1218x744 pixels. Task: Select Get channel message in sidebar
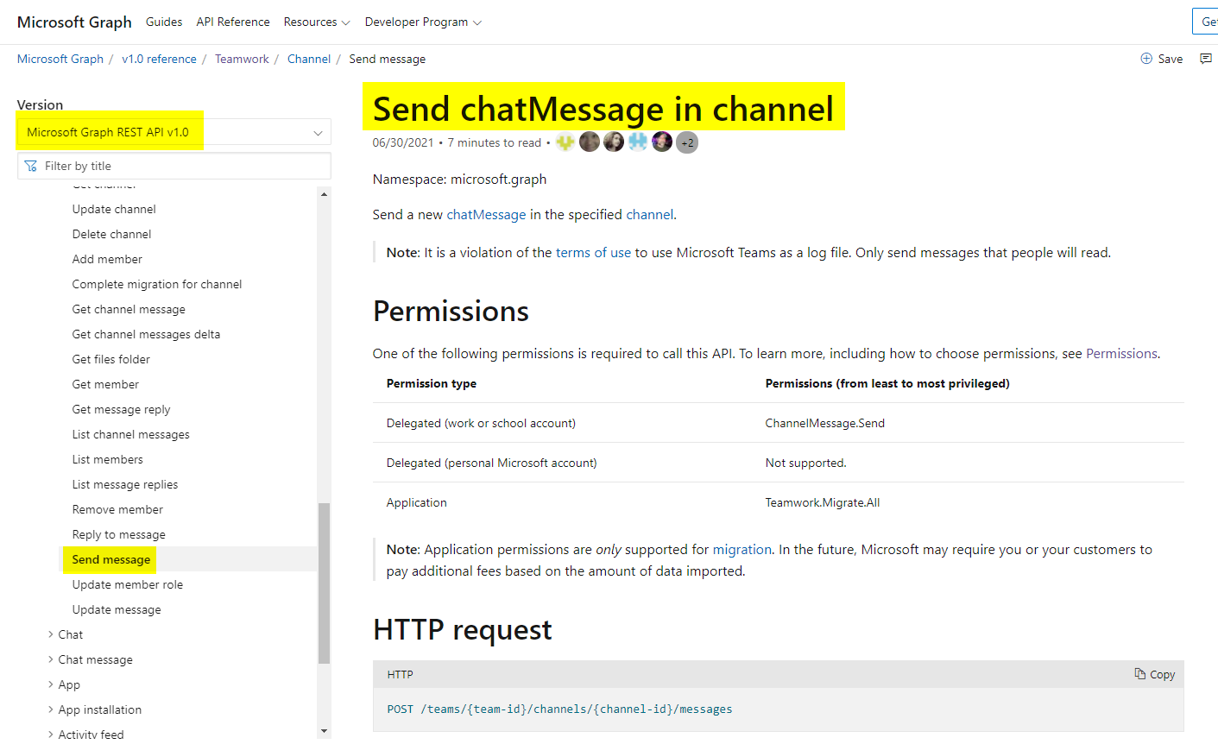point(129,309)
